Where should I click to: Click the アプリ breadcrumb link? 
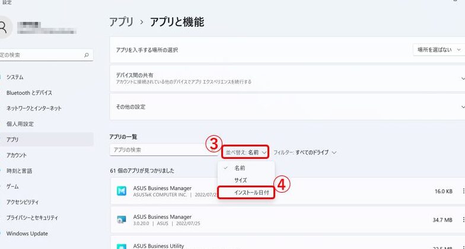pyautogui.click(x=122, y=22)
